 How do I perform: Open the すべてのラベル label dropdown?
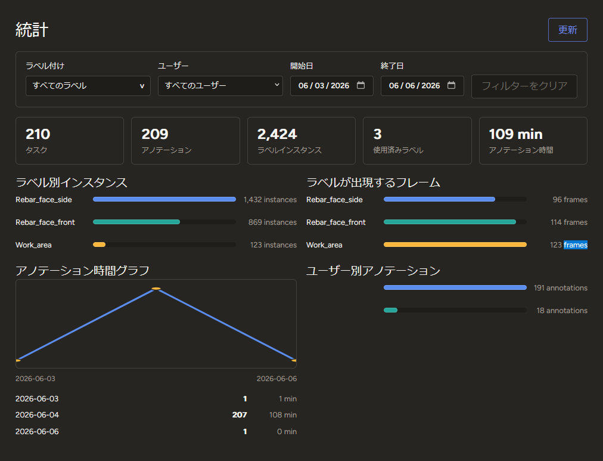(88, 86)
